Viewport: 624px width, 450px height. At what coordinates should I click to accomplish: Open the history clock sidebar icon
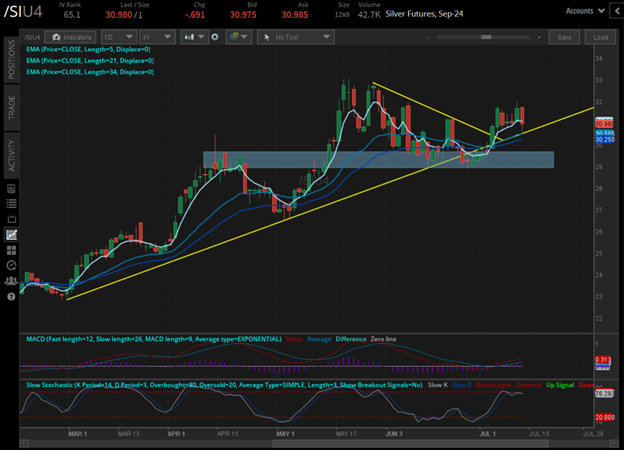[x=11, y=265]
